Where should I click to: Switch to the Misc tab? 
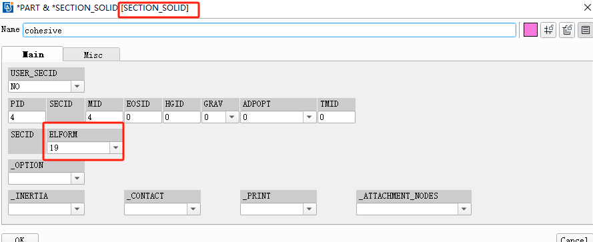click(93, 55)
